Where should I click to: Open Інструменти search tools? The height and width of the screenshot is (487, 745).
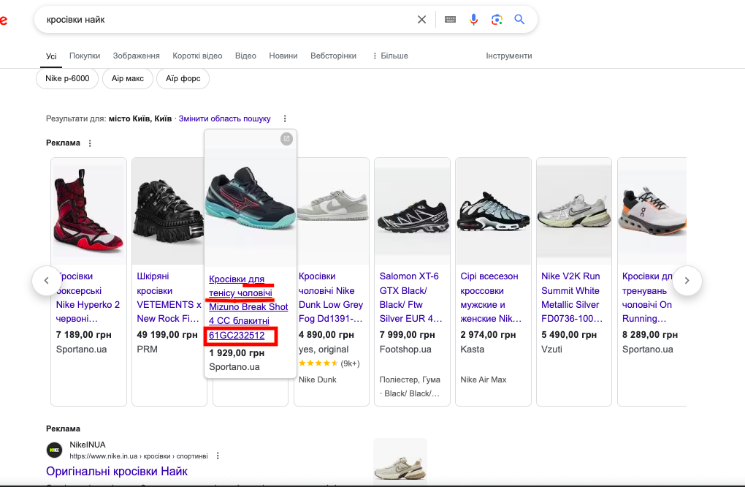click(x=509, y=56)
